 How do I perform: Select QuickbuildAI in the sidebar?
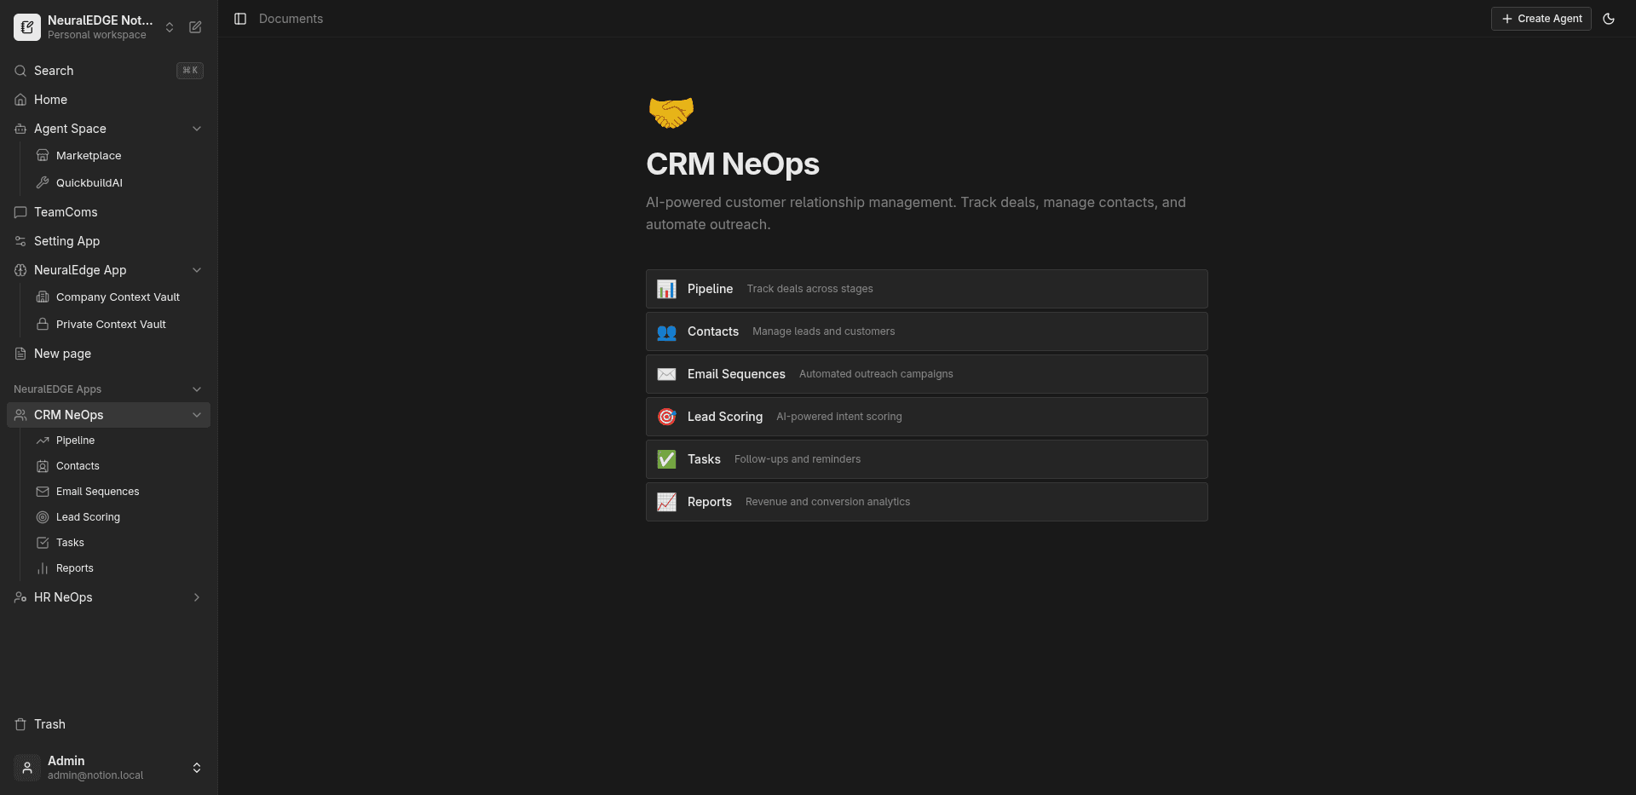tap(89, 182)
